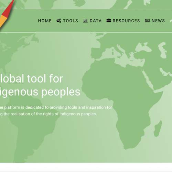Click the headline "global tool for indigenous peoples"

pos(40,85)
